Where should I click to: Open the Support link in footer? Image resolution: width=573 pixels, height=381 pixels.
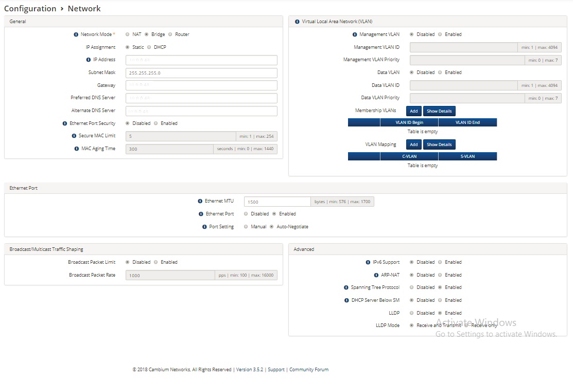point(276,370)
